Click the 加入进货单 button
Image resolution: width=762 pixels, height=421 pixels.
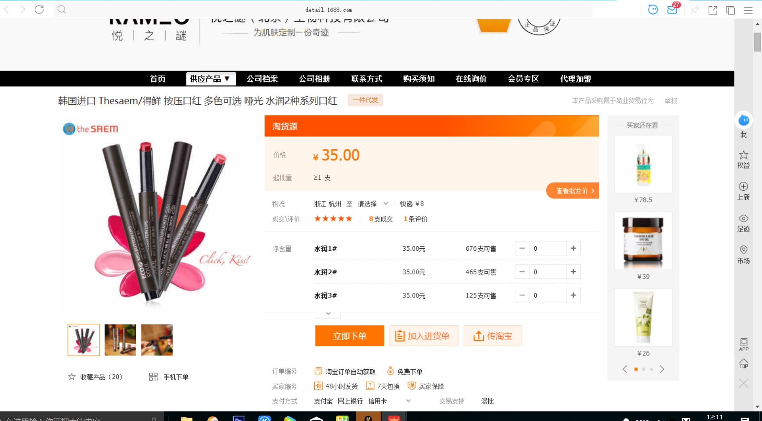(x=424, y=336)
